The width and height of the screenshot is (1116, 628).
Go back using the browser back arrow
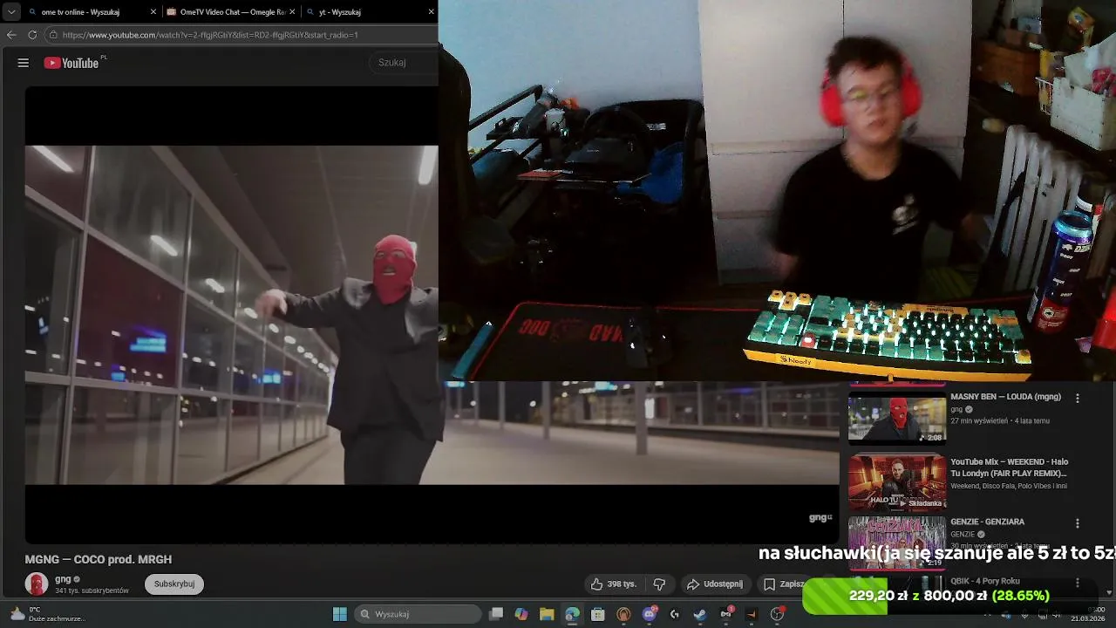pyautogui.click(x=11, y=35)
